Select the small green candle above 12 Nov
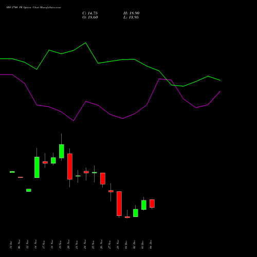The height and width of the screenshot is (257, 257). coord(29,190)
